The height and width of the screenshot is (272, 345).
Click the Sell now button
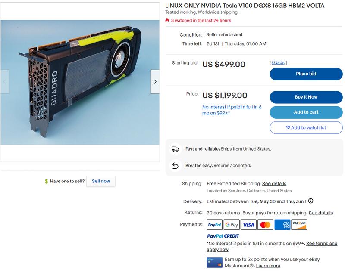coord(101,181)
